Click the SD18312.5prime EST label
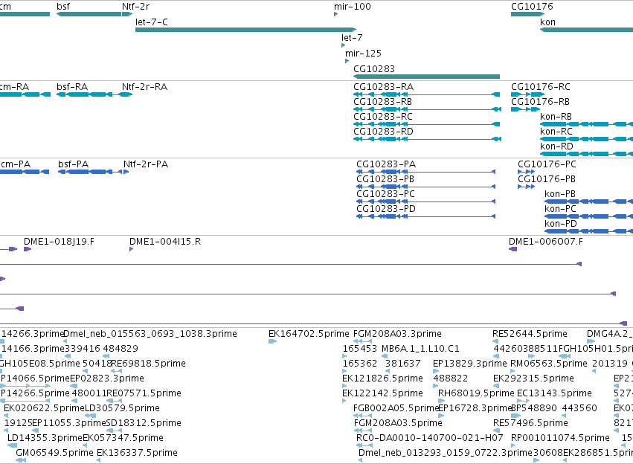Image resolution: width=633 pixels, height=464 pixels. pos(144,423)
